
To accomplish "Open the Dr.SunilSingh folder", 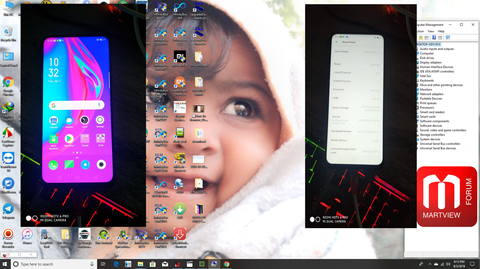I will point(199,59).
